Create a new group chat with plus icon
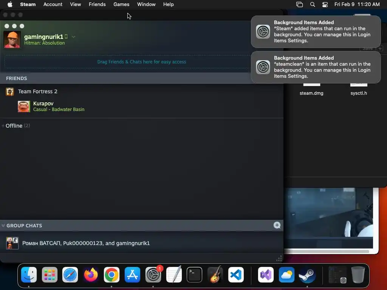This screenshot has width=387, height=290. 277,225
